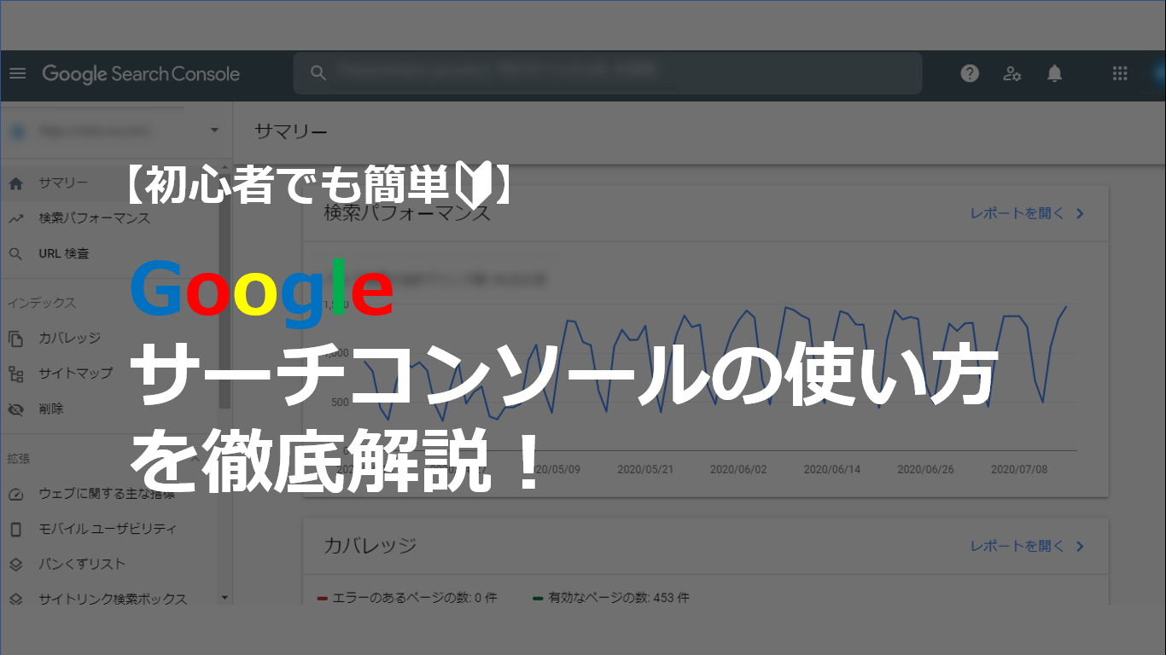Open report link for カバレッジ

pos(1017,546)
